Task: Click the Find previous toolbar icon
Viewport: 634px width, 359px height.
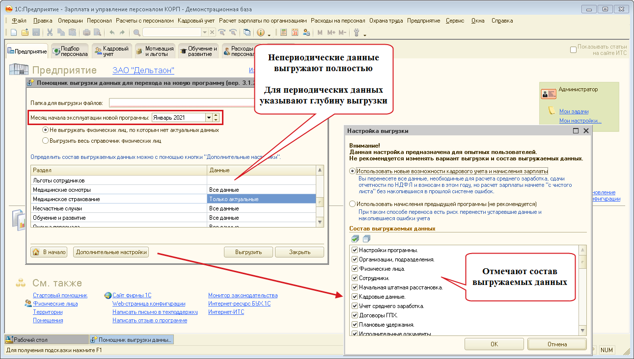Action: (233, 32)
